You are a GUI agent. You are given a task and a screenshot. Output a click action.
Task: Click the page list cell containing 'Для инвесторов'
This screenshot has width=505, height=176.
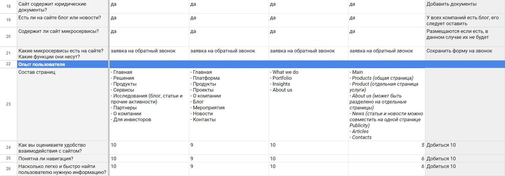coord(149,104)
